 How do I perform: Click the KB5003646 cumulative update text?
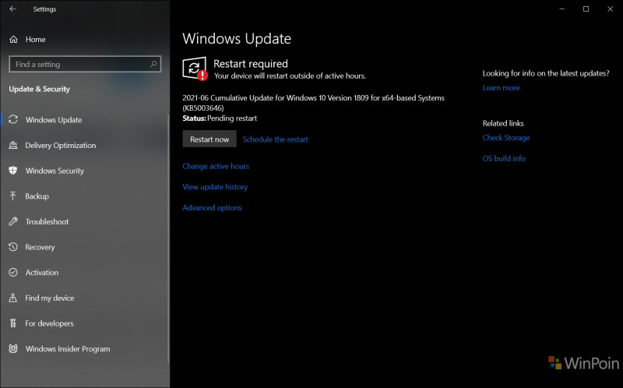[x=313, y=103]
